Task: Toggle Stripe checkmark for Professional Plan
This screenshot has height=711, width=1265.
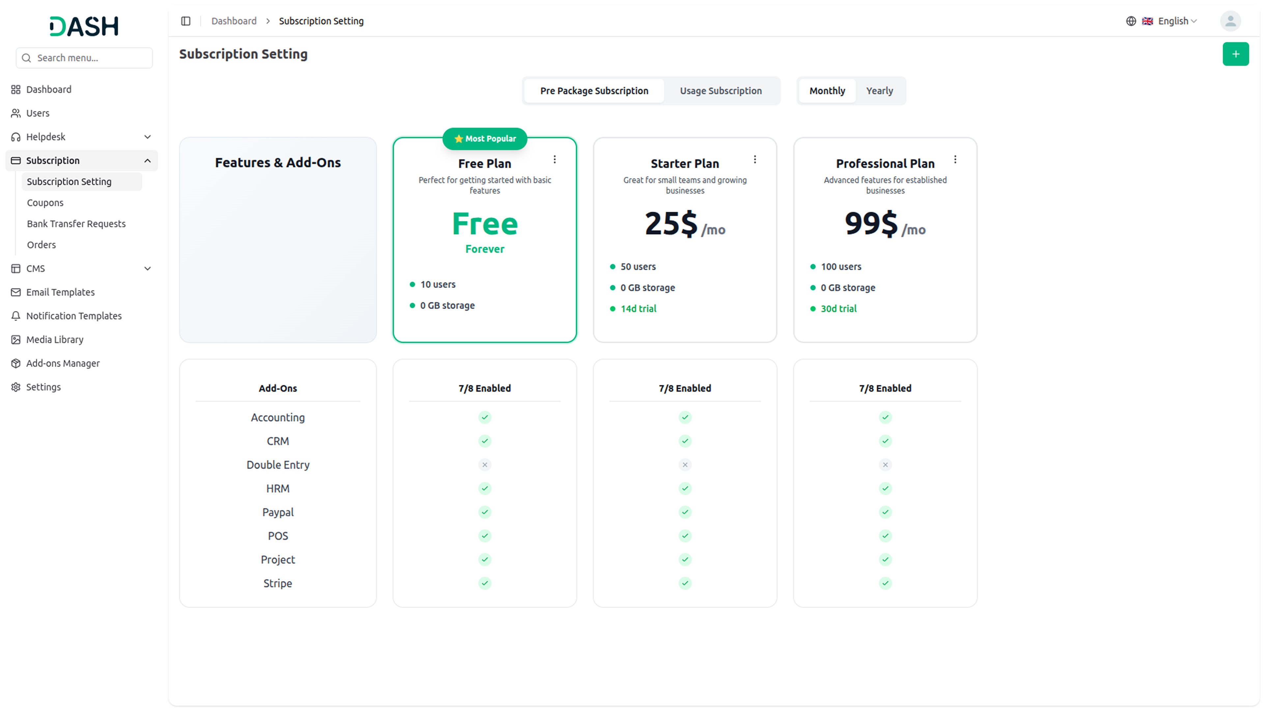Action: [x=885, y=583]
